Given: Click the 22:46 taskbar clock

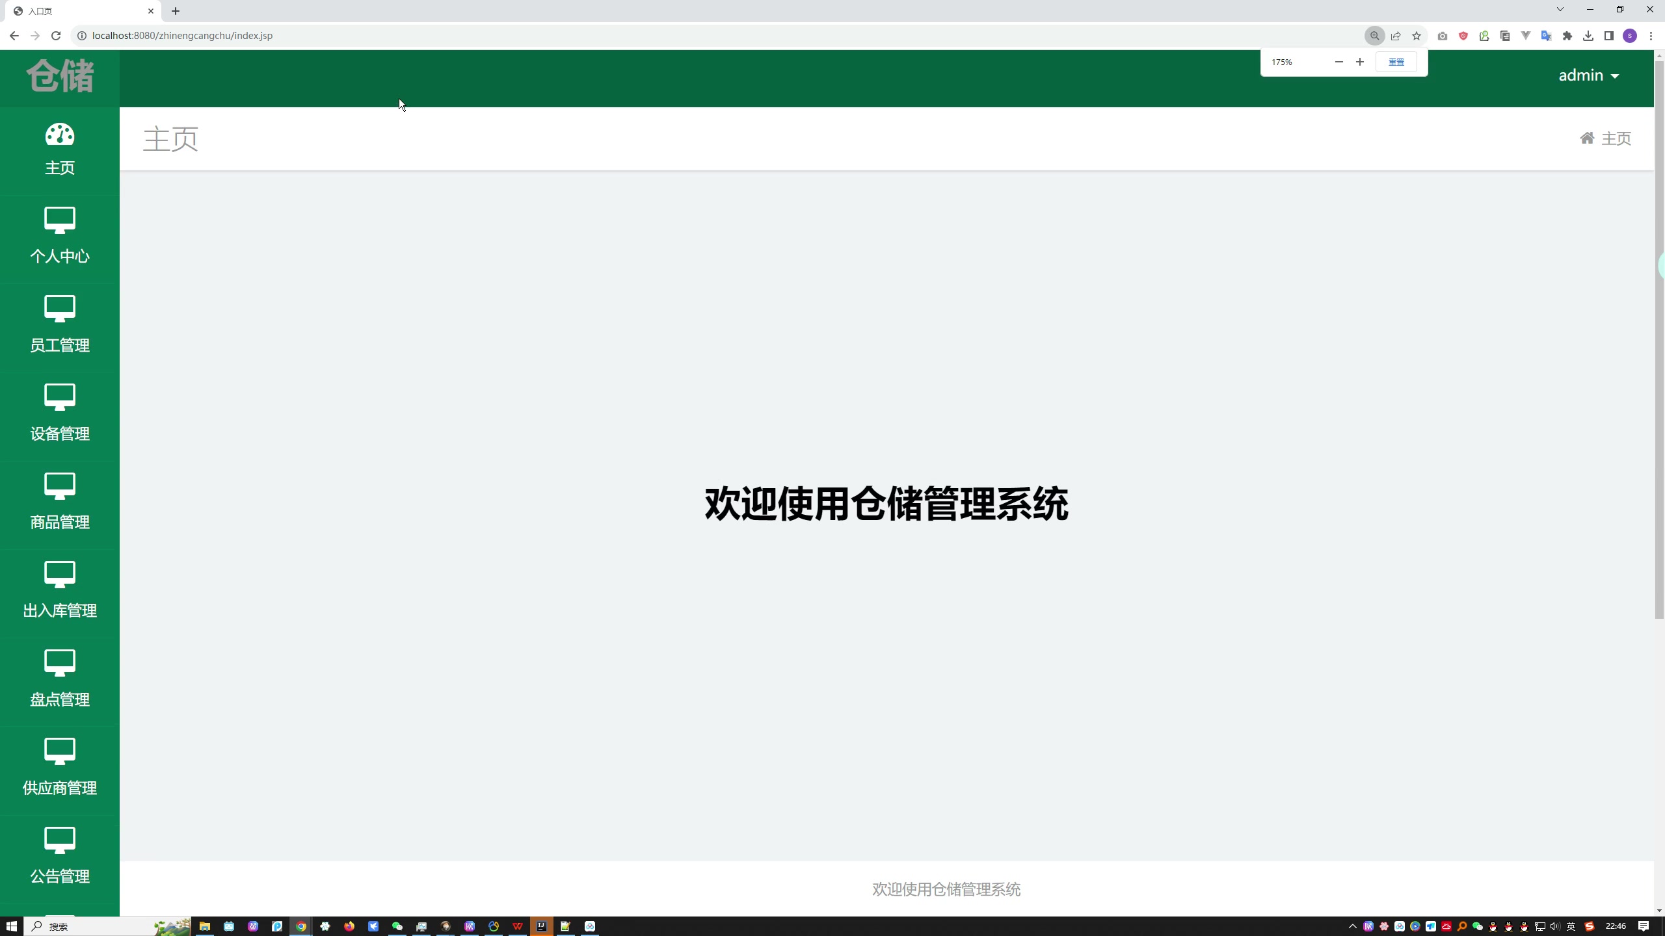Looking at the screenshot, I should coord(1616,926).
